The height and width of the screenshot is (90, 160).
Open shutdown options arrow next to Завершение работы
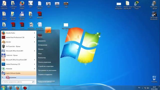tap(53, 82)
